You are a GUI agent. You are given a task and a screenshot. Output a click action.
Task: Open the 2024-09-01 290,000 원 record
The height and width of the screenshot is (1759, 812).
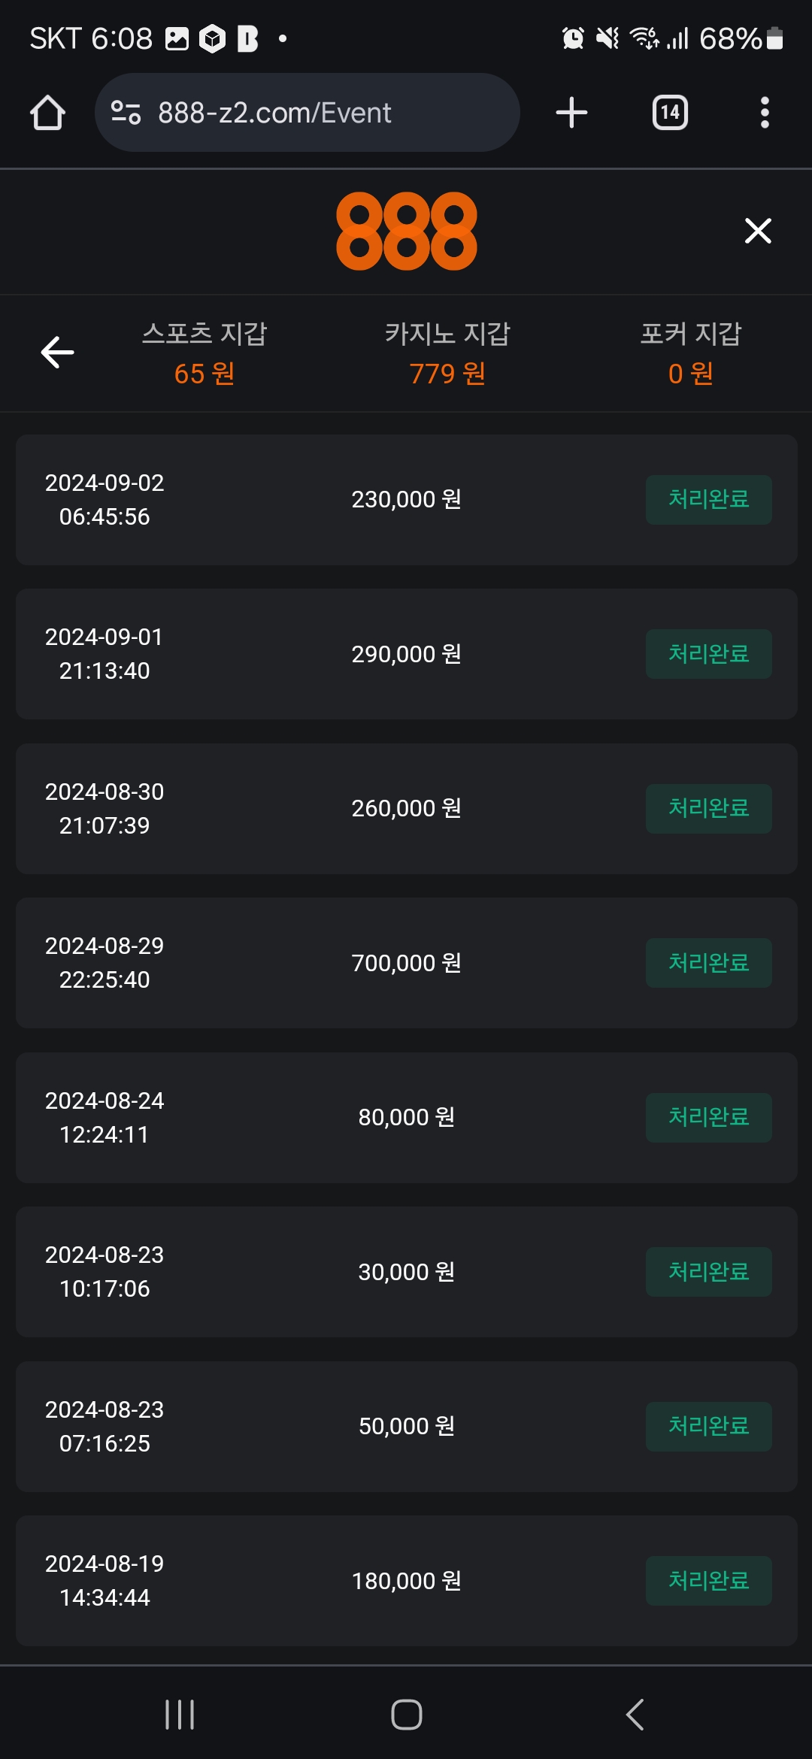point(406,654)
